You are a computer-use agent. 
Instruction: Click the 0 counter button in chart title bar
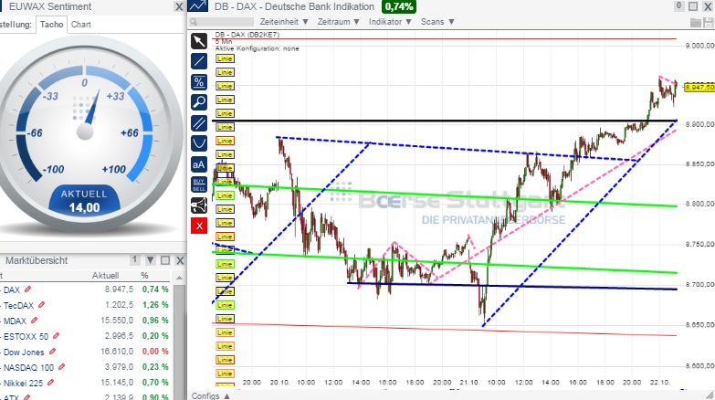pos(679,5)
